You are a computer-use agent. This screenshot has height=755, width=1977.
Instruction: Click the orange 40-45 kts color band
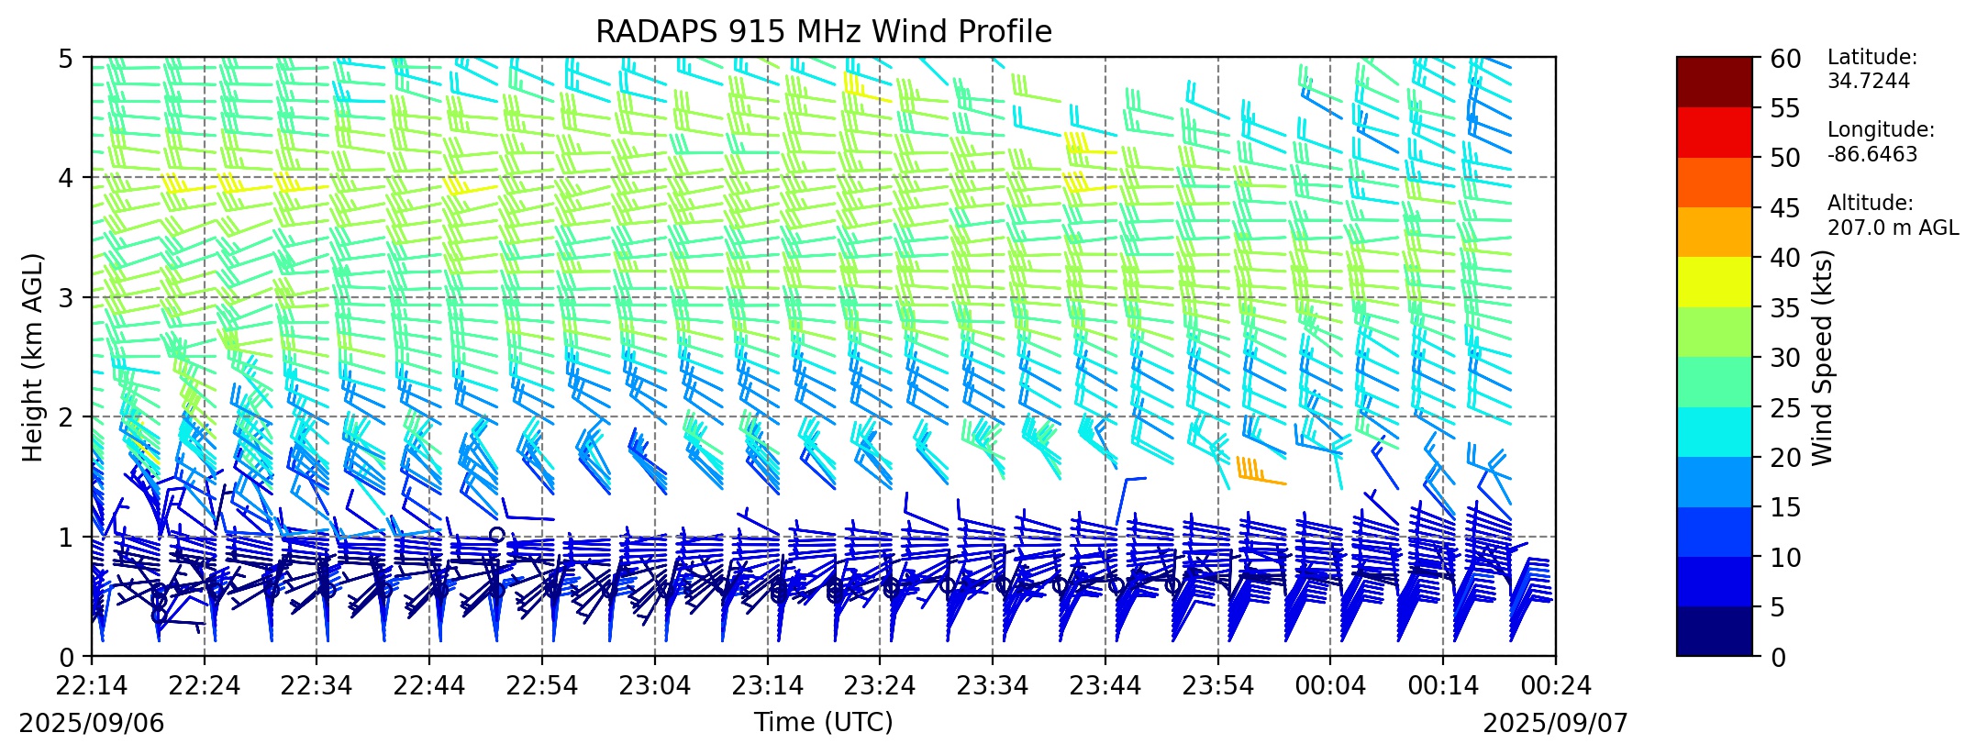pos(1714,232)
